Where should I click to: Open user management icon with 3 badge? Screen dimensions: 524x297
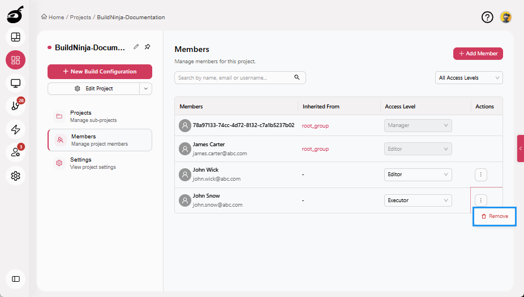tap(15, 152)
